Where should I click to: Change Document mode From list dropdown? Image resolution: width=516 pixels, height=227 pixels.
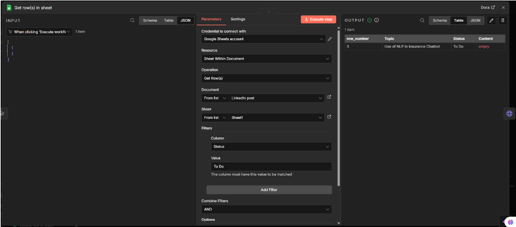pyautogui.click(x=215, y=98)
